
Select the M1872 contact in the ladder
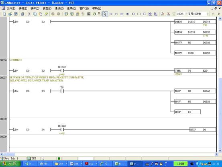[x=62, y=70]
